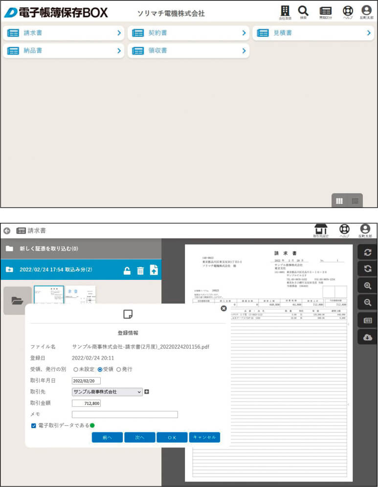Open 取引先設定 shop icon
The image size is (378, 487).
click(x=321, y=231)
